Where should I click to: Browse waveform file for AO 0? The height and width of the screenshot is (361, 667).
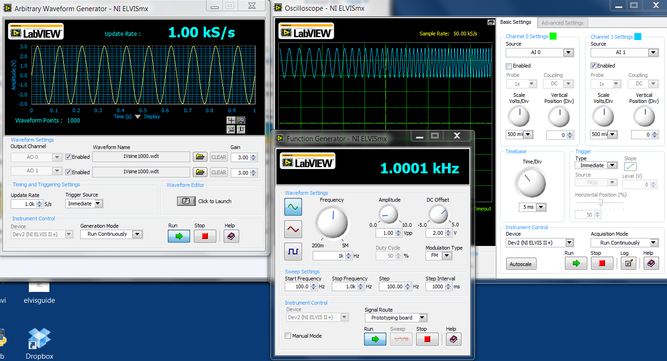pos(200,157)
